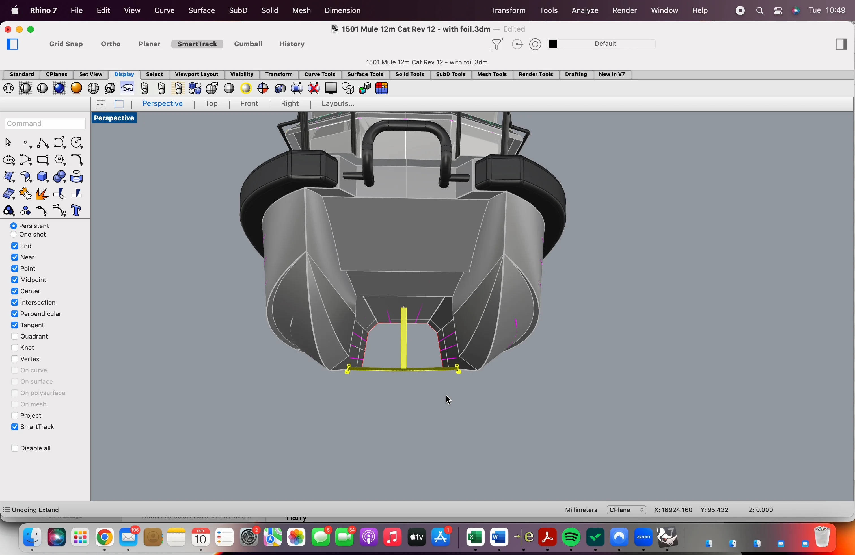
Task: Click the black layer color swatch
Action: [x=553, y=44]
